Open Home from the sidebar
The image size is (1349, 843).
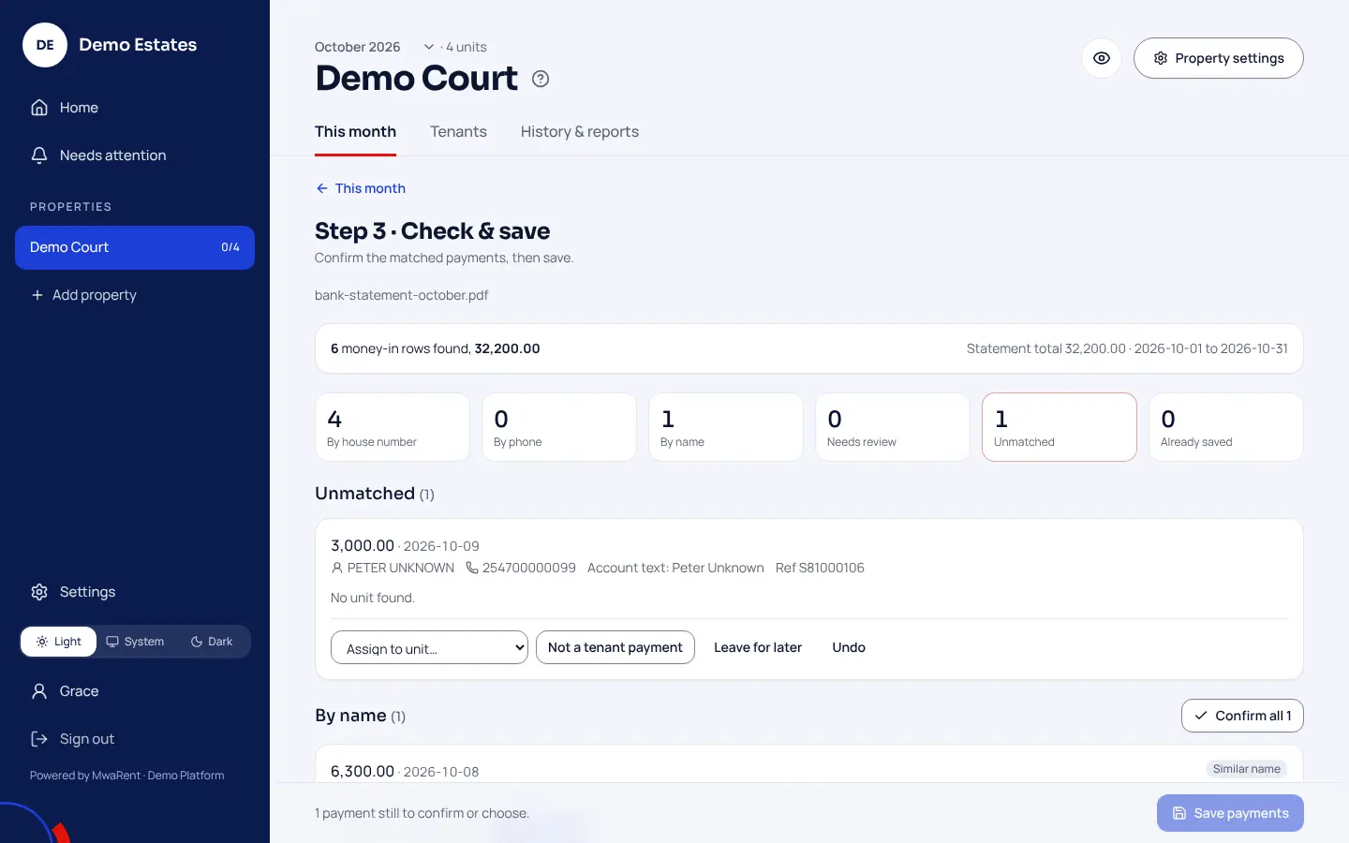(135, 108)
